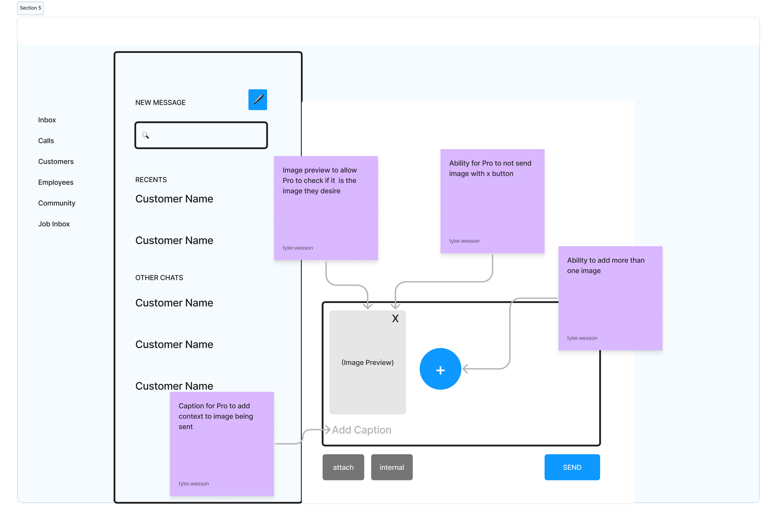This screenshot has height=521, width=777.
Task: Click inside the search input box
Action: tap(206, 135)
